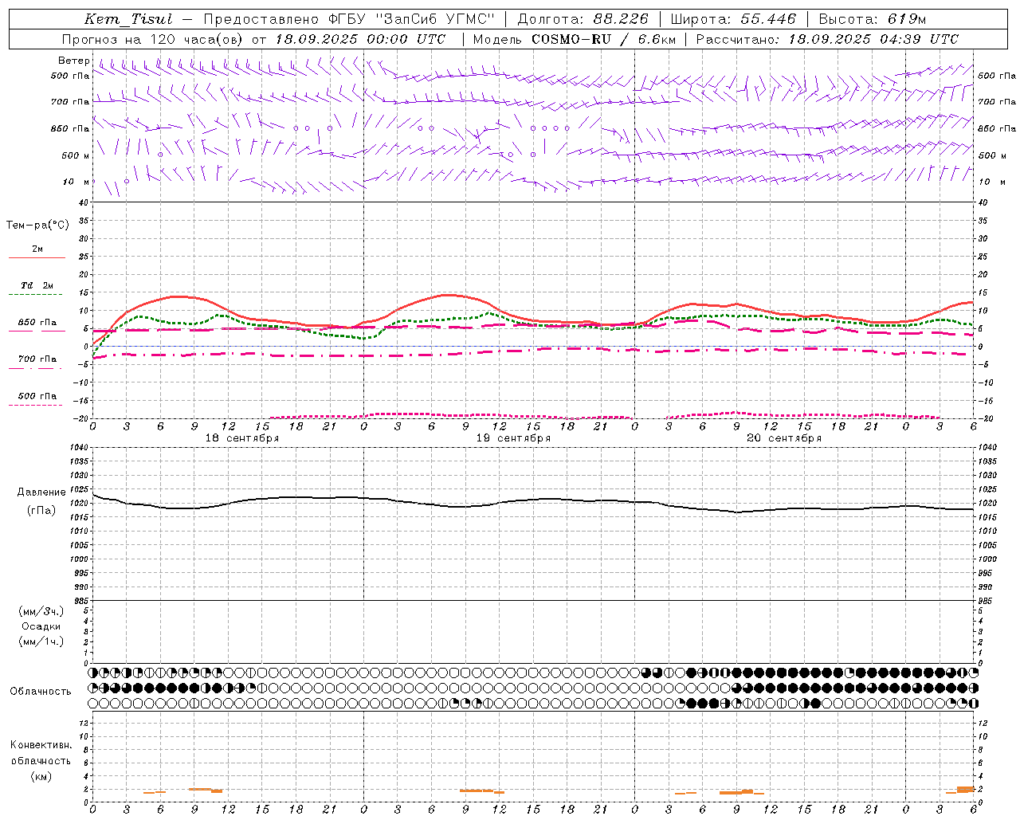The width and height of the screenshot is (1020, 816).
Task: Select the longitude value Долгота: 88.226
Action: pos(583,19)
